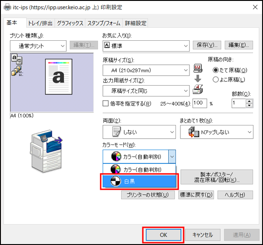
Task: Click the output printer paper icon
Action: (198, 89)
